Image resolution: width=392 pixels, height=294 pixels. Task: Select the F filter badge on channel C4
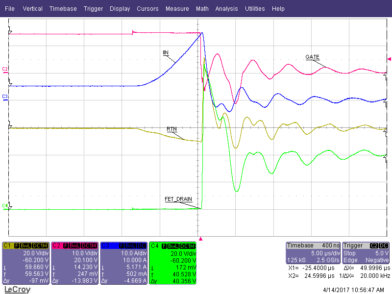tap(163, 245)
